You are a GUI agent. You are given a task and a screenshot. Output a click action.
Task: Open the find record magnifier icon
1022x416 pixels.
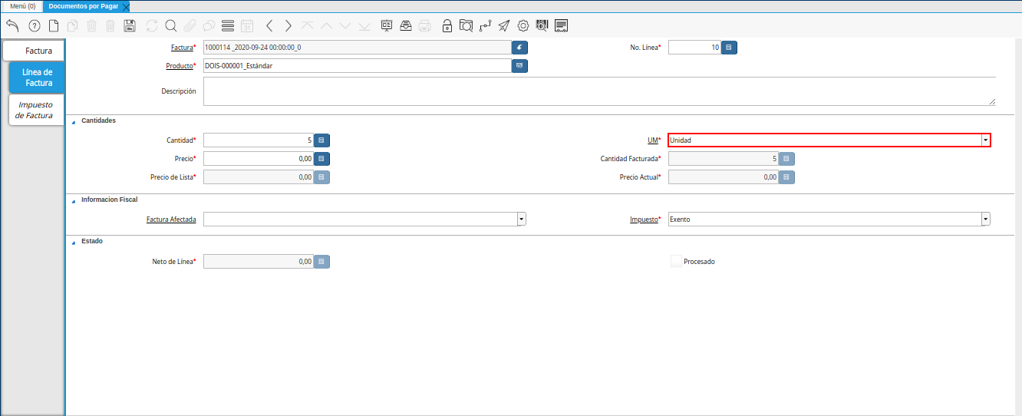170,25
